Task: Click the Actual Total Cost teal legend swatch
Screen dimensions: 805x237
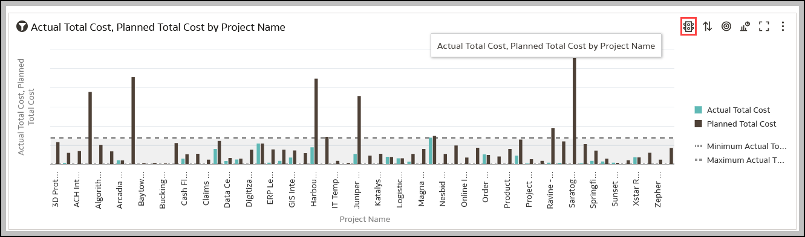Action: click(x=699, y=110)
